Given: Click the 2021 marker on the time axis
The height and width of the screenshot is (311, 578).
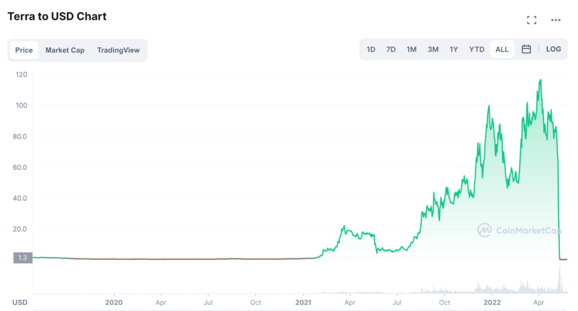Looking at the screenshot, I should 303,303.
